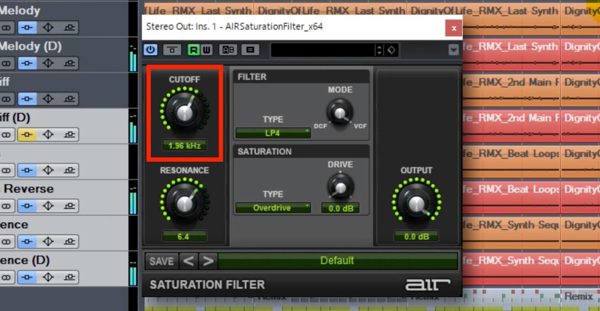Disable the green R read automation button
Screen dimensions: 600x311
coord(194,50)
